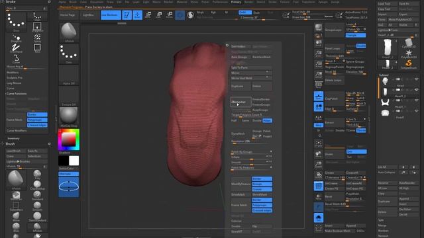Open the Material menu
Screen dimensions: 424x238
tap(182, 2)
